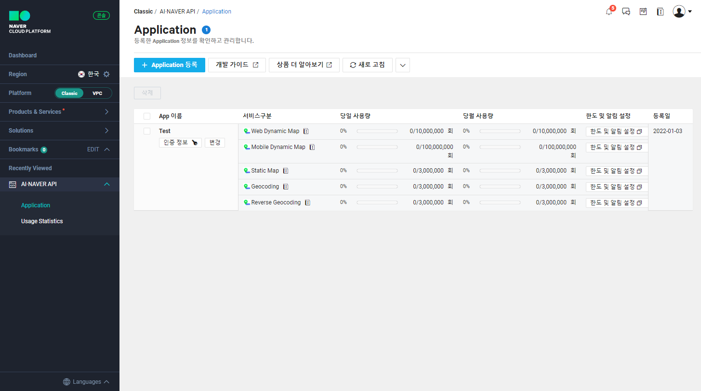This screenshot has width=701, height=391.
Task: Click EDIT next to Bookmarks
Action: (x=93, y=149)
